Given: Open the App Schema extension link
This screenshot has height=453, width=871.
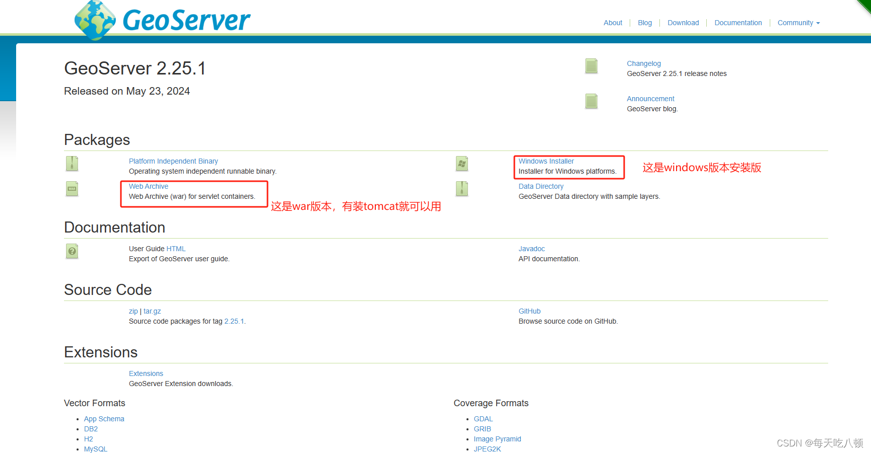Looking at the screenshot, I should [104, 419].
